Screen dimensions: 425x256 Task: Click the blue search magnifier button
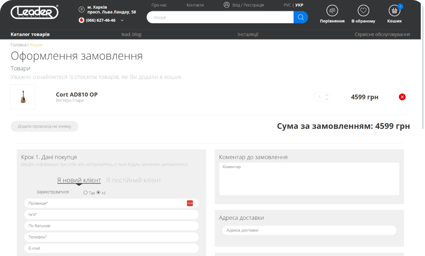(x=301, y=17)
